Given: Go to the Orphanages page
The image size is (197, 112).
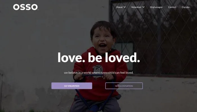Looking at the screenshot, I should [x=156, y=7].
